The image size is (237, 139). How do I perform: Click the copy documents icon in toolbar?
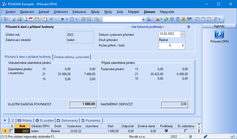click(x=14, y=19)
